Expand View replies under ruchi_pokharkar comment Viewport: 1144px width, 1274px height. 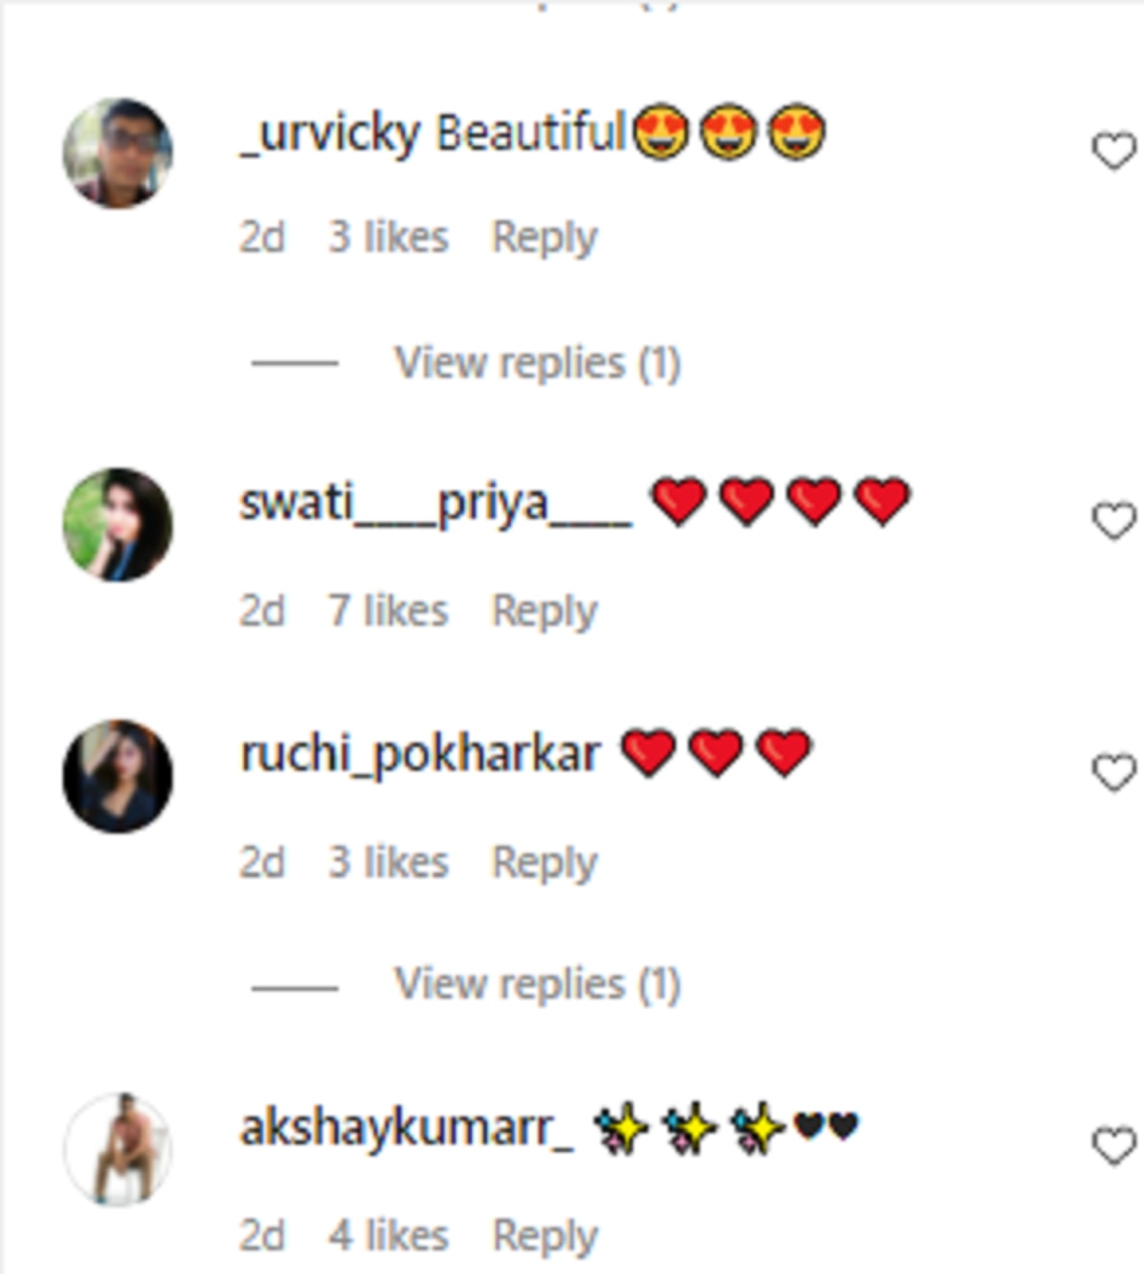(x=537, y=984)
